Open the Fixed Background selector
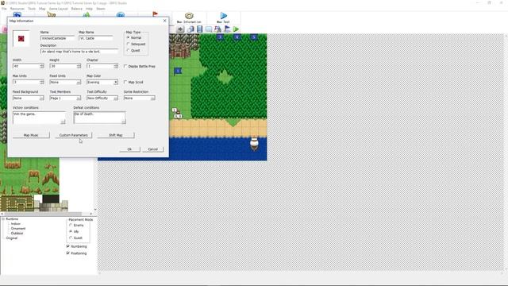508x286 pixels. click(41, 98)
